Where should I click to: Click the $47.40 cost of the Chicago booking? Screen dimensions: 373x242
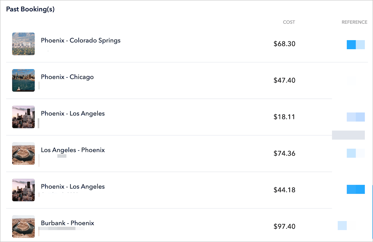coord(284,80)
